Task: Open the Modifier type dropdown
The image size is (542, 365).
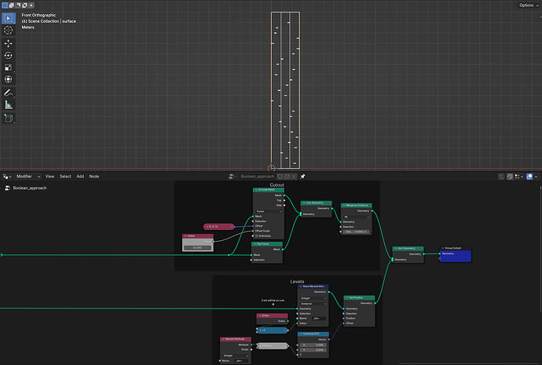Action: (28, 177)
